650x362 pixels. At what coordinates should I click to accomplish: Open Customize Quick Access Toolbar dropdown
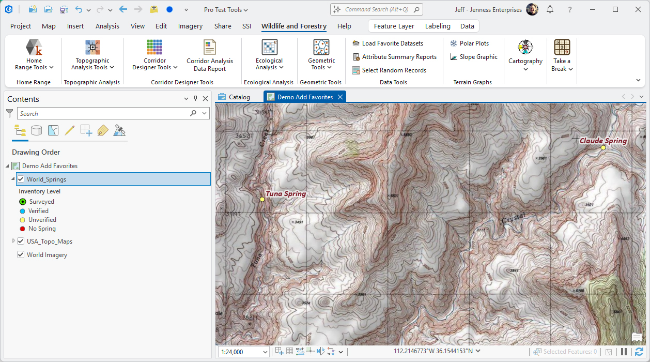point(186,10)
